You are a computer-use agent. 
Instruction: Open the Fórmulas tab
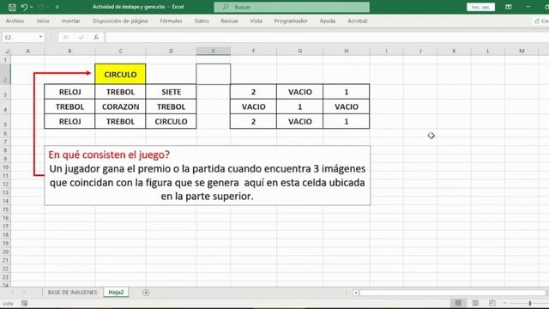click(x=171, y=21)
